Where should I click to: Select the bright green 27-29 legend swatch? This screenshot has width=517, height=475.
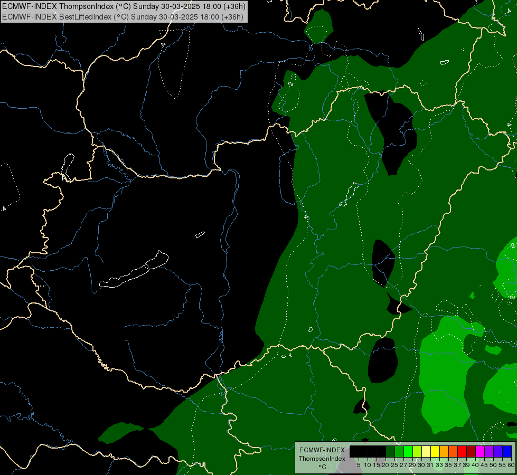click(408, 451)
